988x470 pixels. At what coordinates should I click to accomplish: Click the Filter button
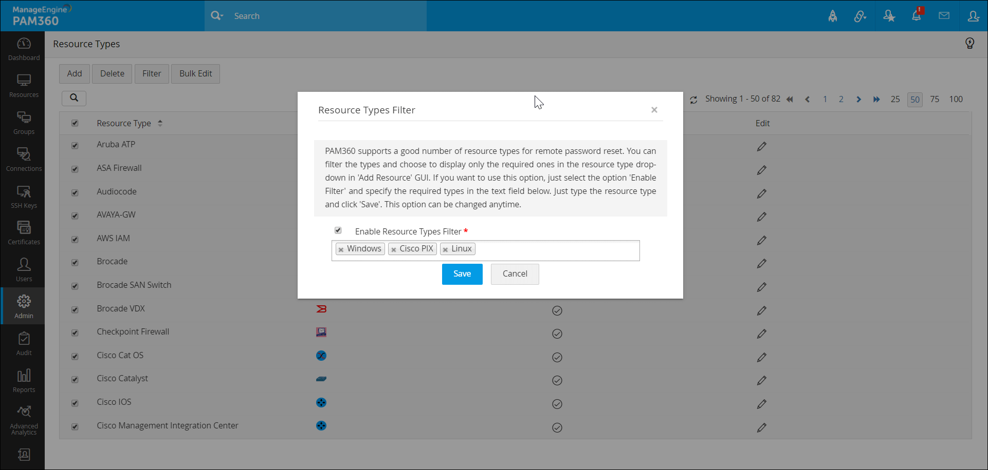[x=152, y=74]
